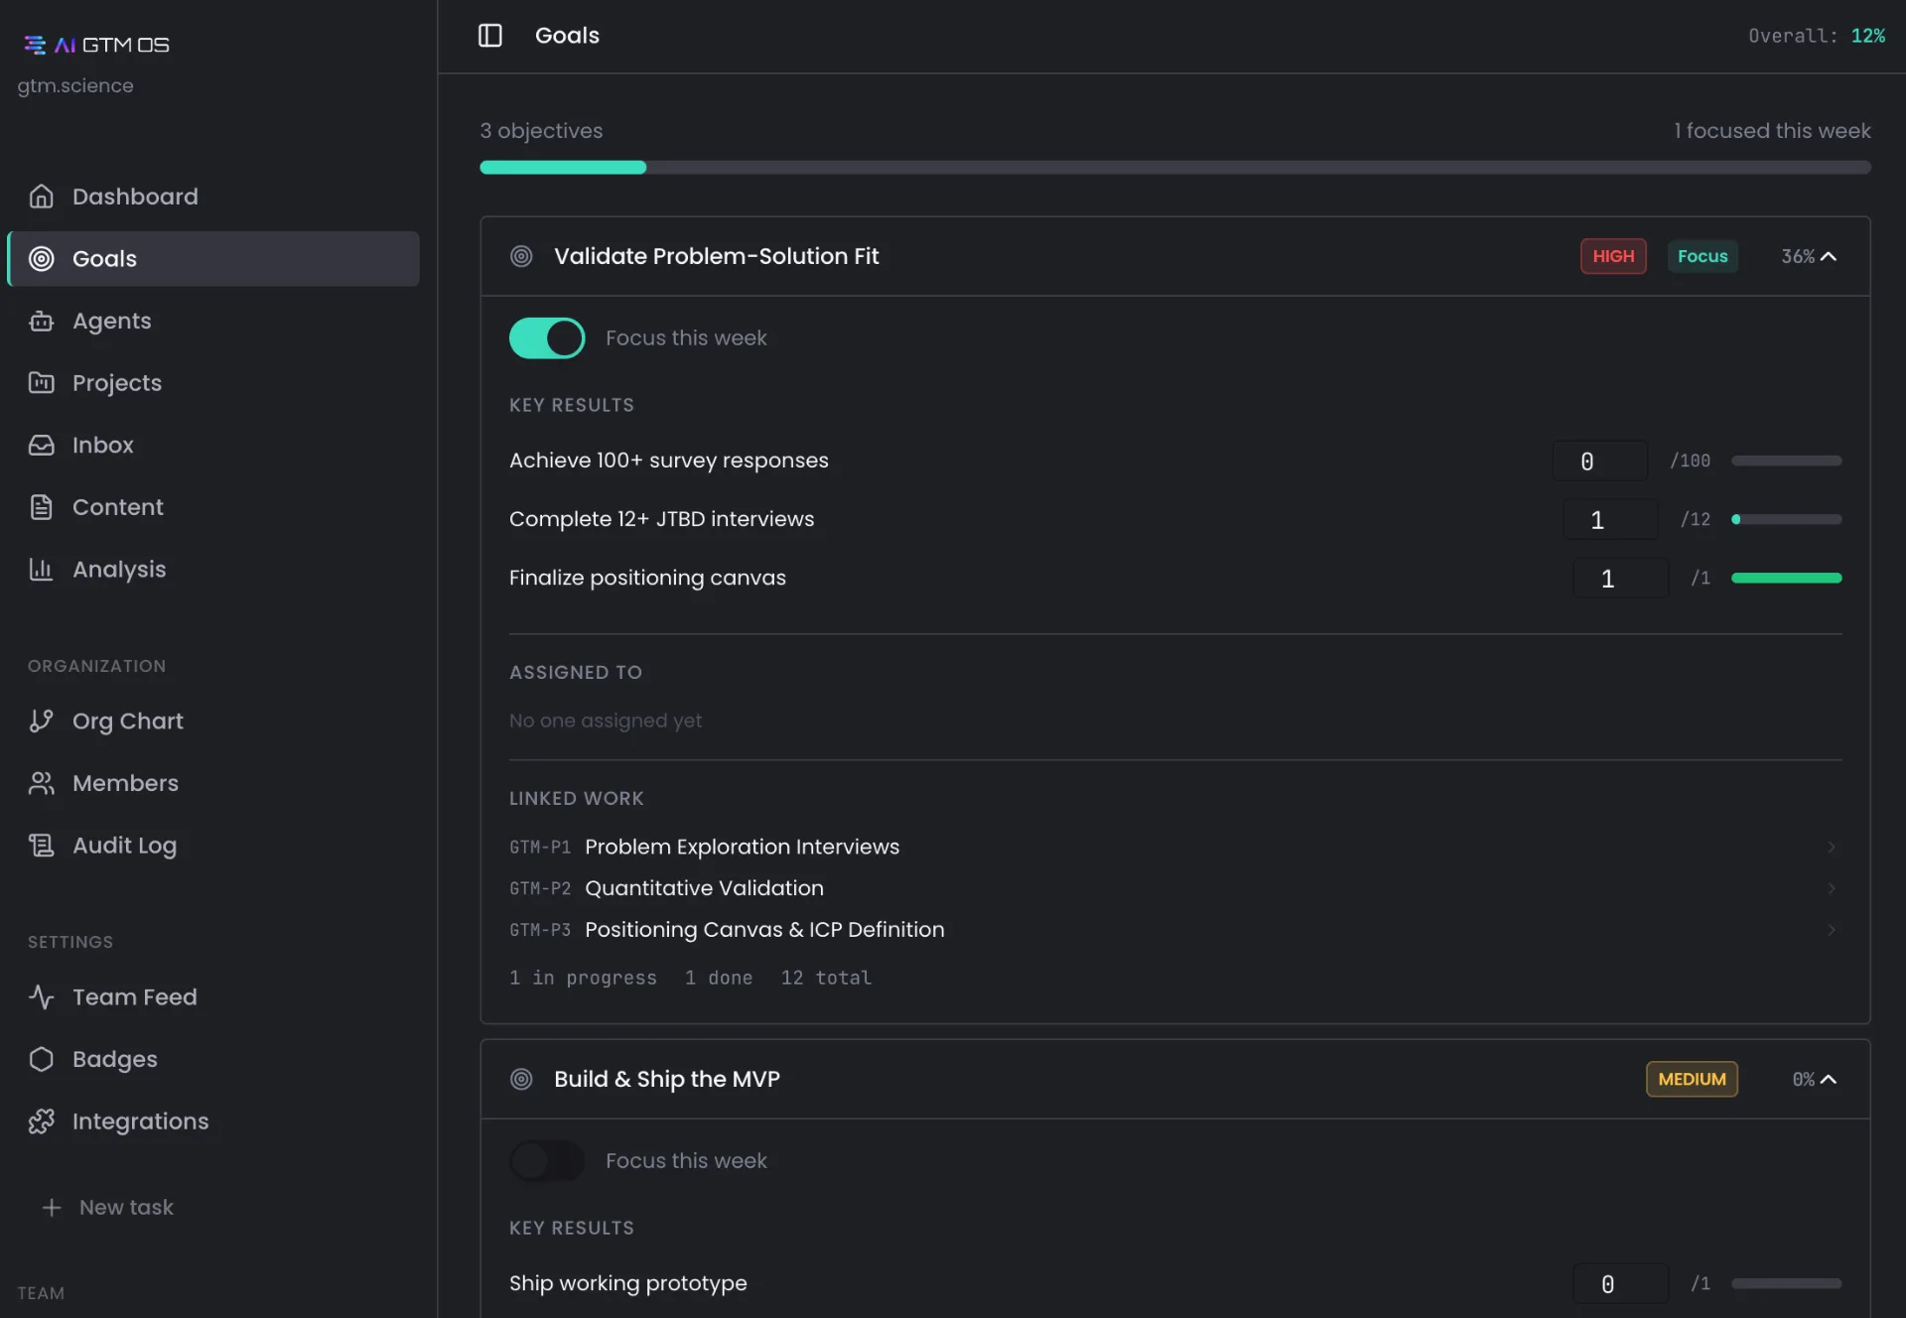Click the gtm.science workspace name
The width and height of the screenshot is (1906, 1318).
pos(75,85)
